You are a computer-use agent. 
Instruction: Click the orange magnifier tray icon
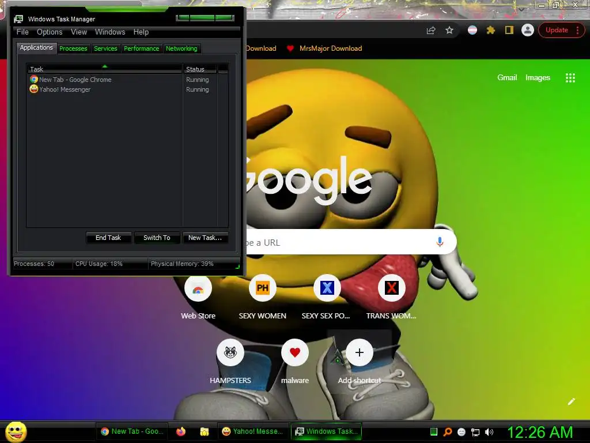447,431
